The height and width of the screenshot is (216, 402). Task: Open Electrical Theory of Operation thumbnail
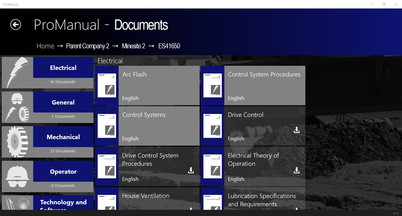213,166
